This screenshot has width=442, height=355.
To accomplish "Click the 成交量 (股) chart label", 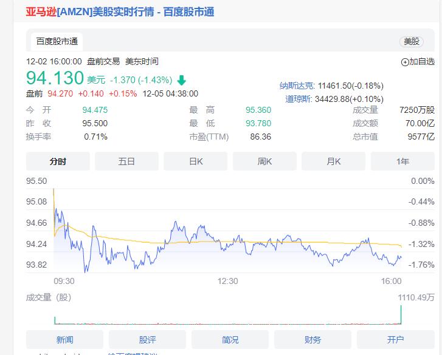I will [49, 297].
